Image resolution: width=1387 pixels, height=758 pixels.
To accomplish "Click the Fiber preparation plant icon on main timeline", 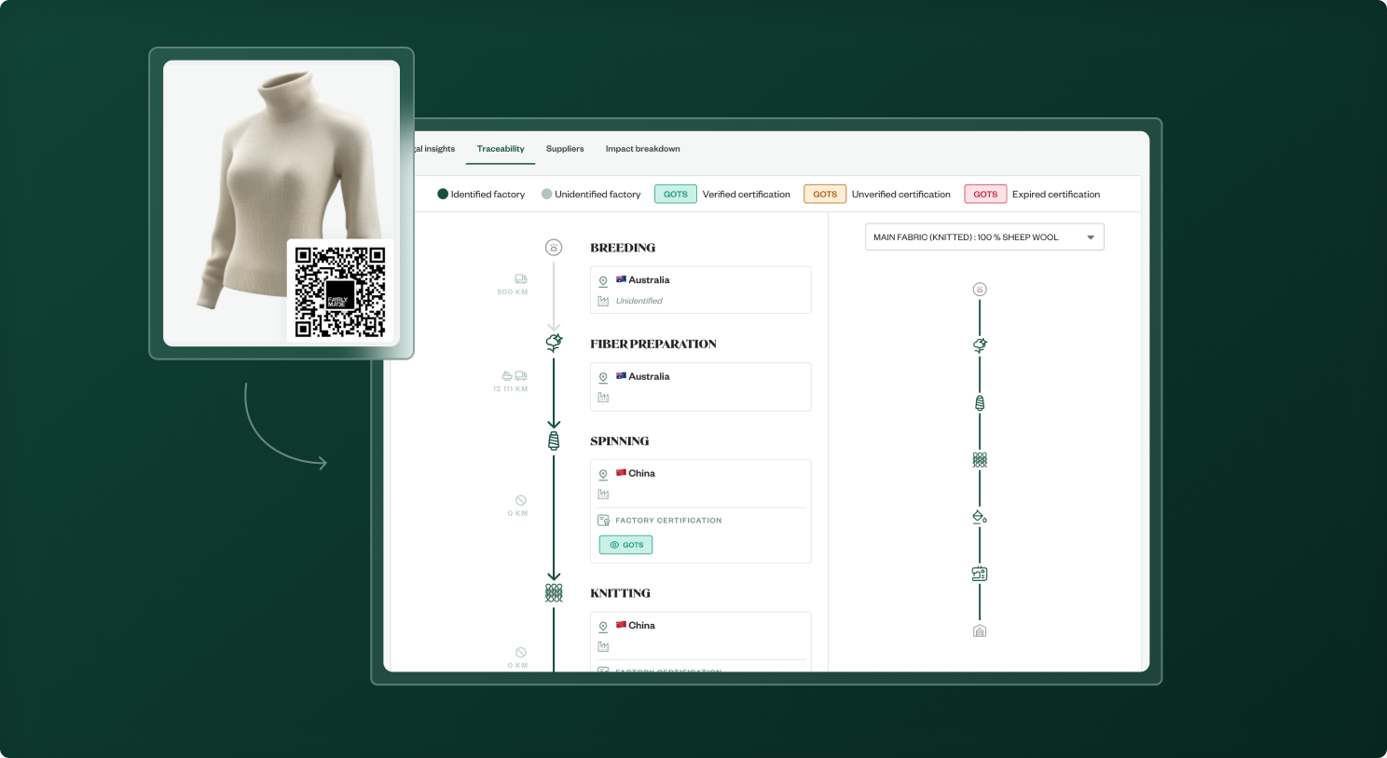I will (x=554, y=343).
